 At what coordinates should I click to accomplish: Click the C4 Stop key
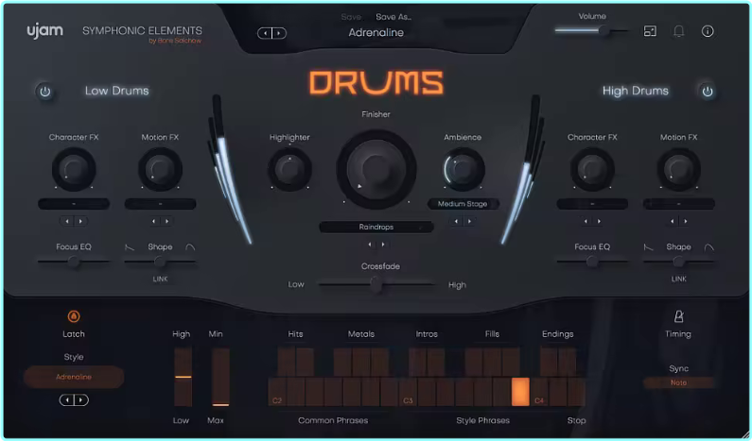point(539,392)
